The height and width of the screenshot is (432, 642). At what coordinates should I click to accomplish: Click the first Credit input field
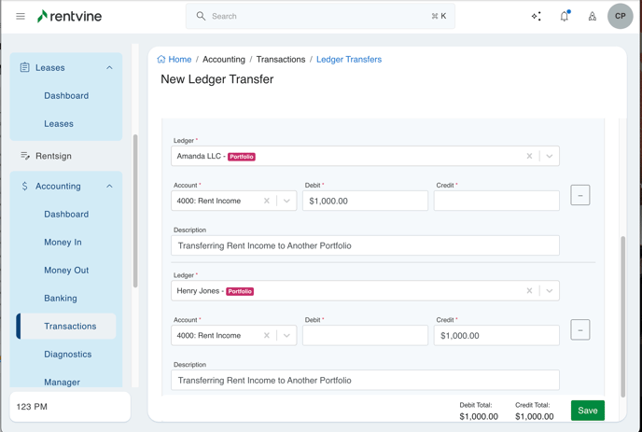pyautogui.click(x=496, y=201)
